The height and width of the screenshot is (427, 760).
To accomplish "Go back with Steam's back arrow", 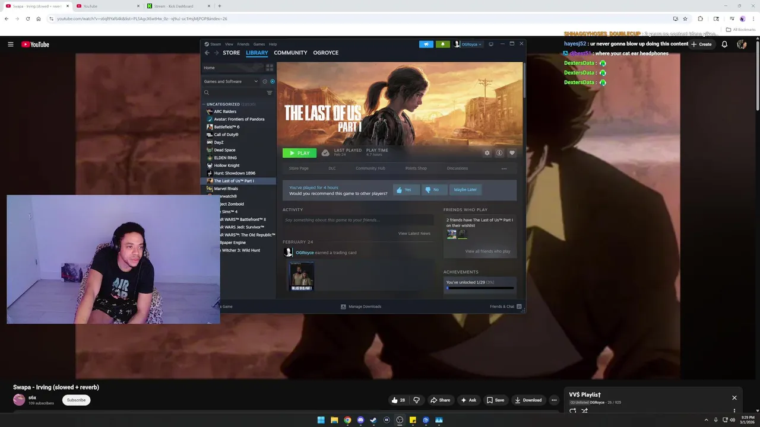I will pyautogui.click(x=207, y=53).
